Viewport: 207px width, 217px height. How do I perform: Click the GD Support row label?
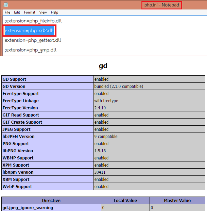(14, 79)
